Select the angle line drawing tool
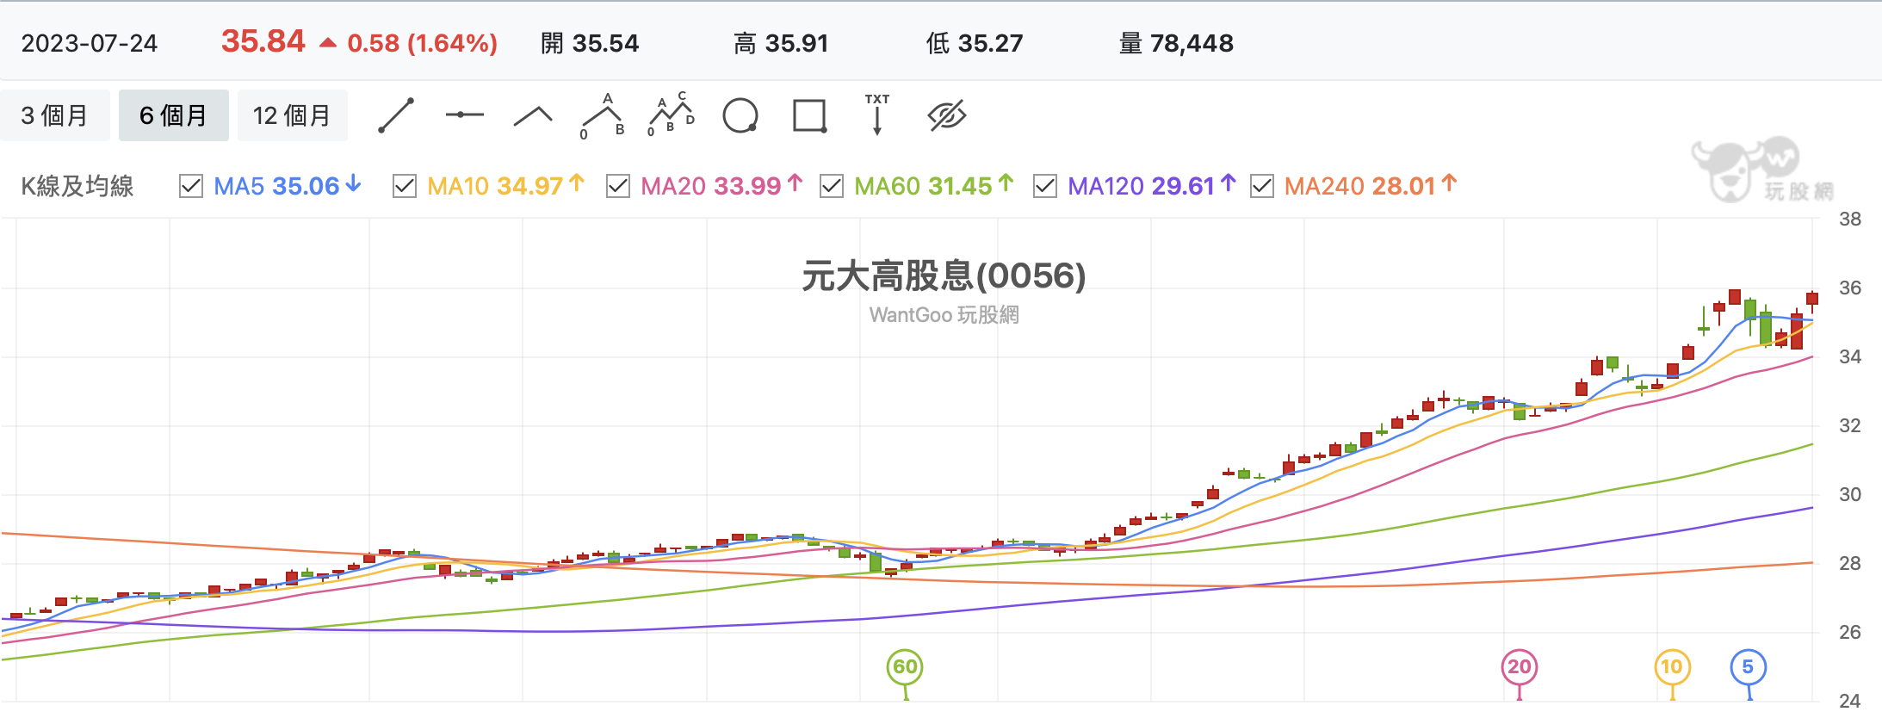Viewport: 1882px width, 718px height. [533, 116]
